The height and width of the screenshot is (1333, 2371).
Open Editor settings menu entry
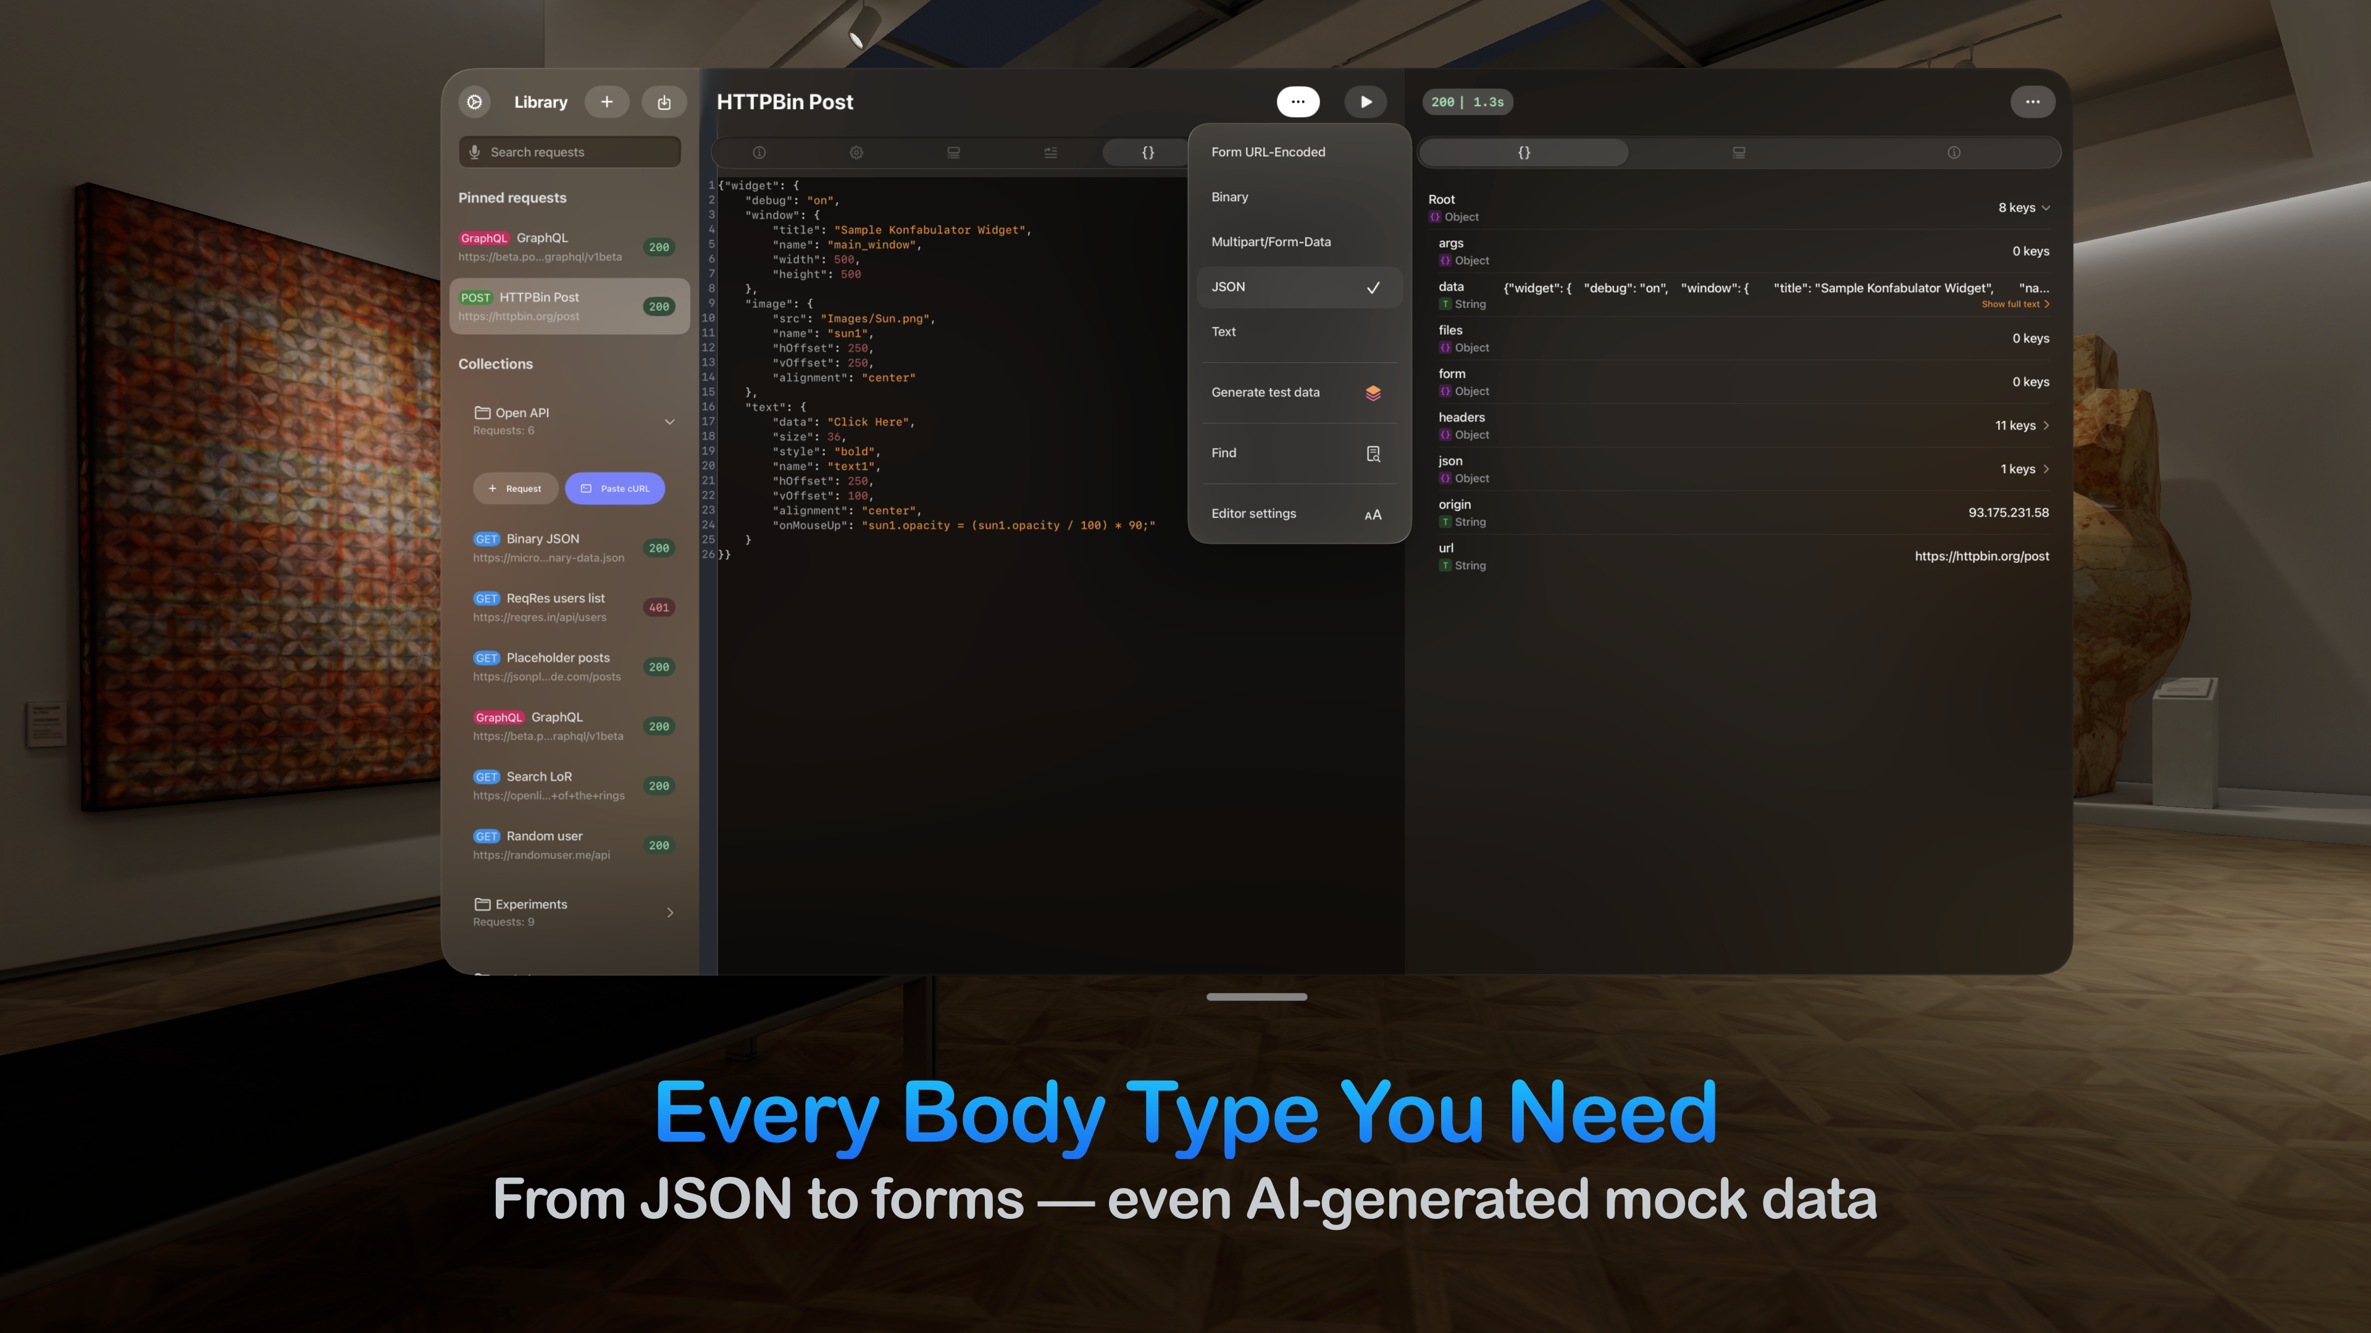[x=1298, y=513]
